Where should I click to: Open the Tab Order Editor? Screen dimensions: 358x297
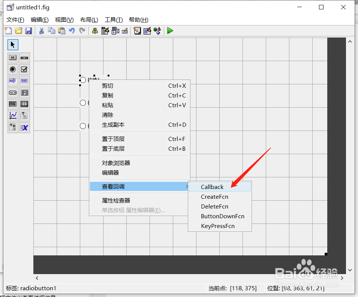[x=115, y=31]
